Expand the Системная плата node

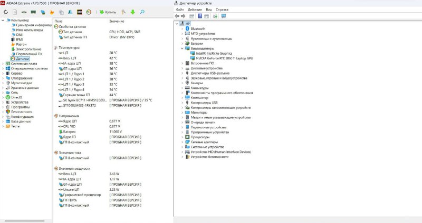pos(3,64)
